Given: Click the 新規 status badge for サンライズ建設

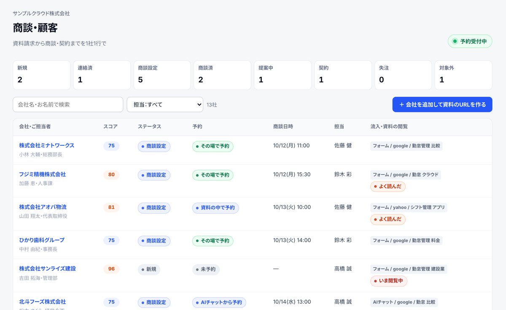Looking at the screenshot, I should [149, 270].
